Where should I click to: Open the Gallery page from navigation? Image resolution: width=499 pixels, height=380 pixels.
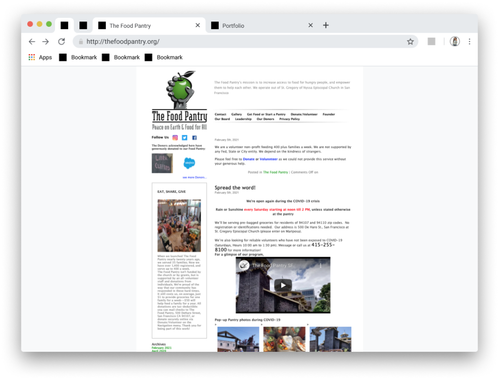pos(236,114)
